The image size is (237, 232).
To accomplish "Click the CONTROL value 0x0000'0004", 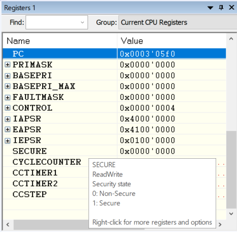I will click(147, 108).
